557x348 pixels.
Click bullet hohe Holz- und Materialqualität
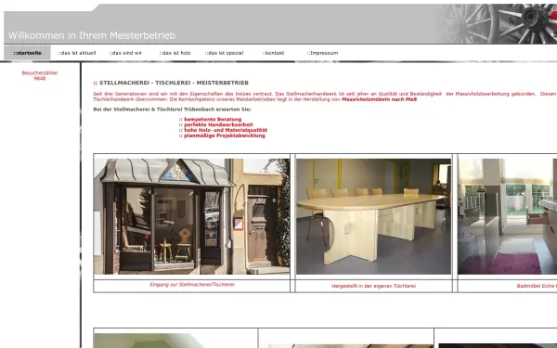point(226,130)
